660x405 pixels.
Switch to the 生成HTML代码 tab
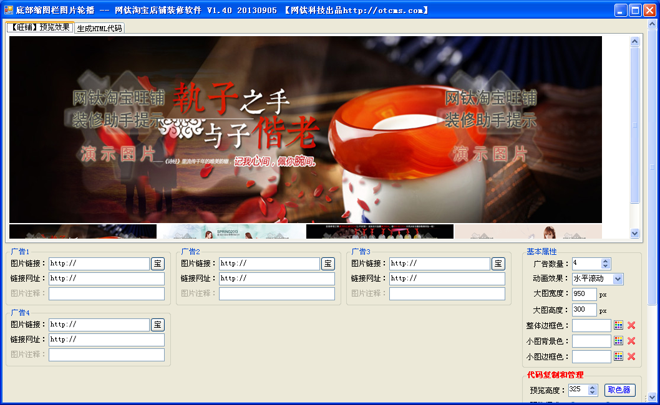click(x=99, y=28)
